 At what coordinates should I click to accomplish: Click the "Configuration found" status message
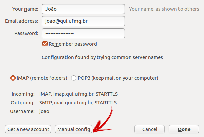click(102, 57)
